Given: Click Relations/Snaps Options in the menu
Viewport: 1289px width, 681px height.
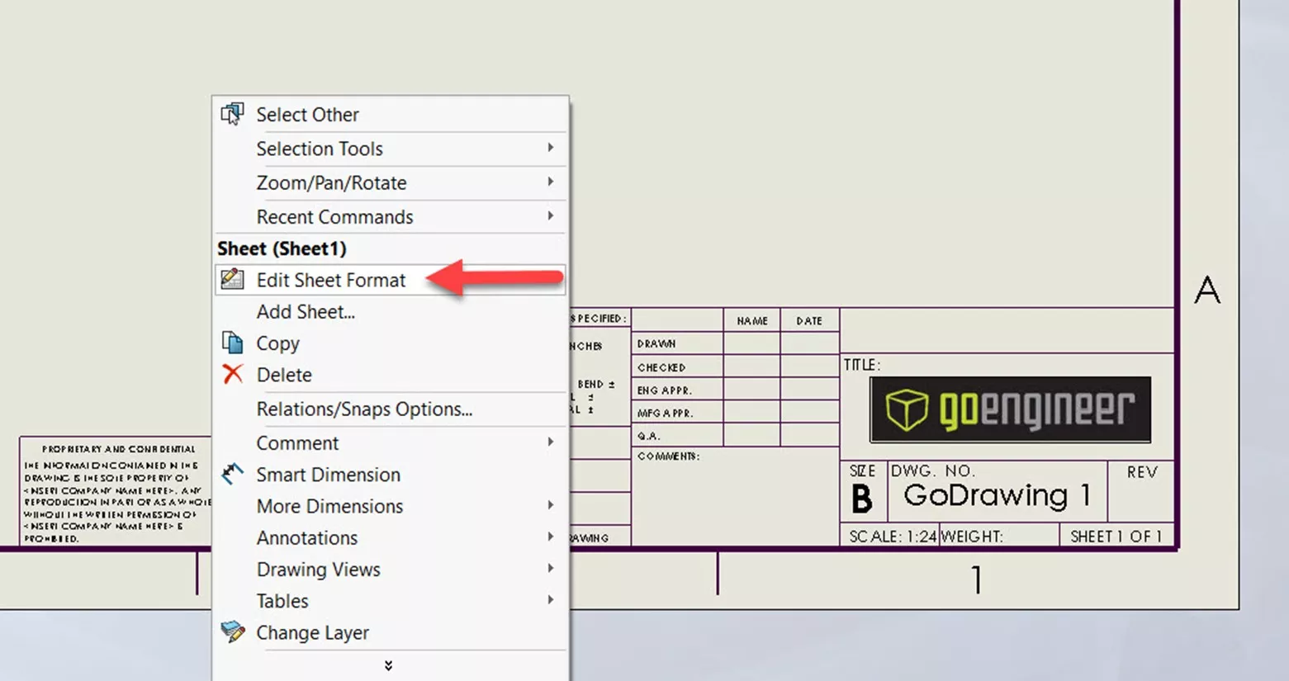Looking at the screenshot, I should [364, 409].
